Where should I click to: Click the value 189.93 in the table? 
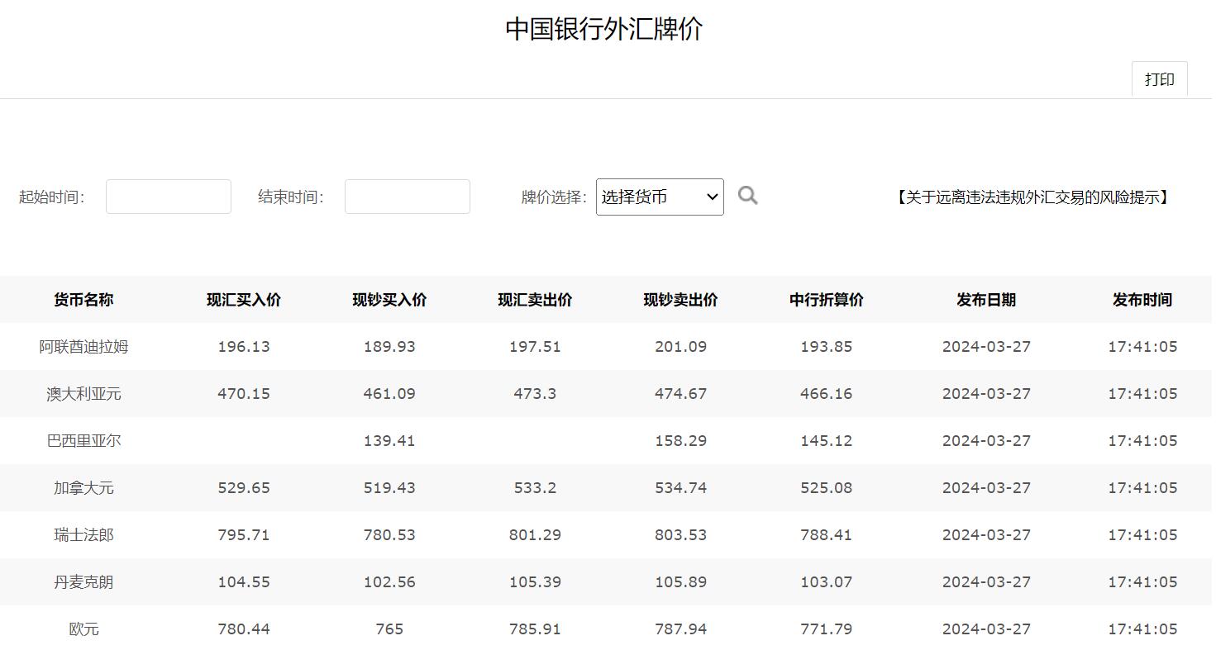389,347
